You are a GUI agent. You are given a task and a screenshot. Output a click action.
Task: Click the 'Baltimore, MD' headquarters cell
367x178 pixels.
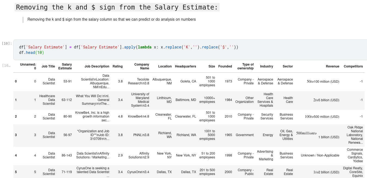(x=186, y=100)
